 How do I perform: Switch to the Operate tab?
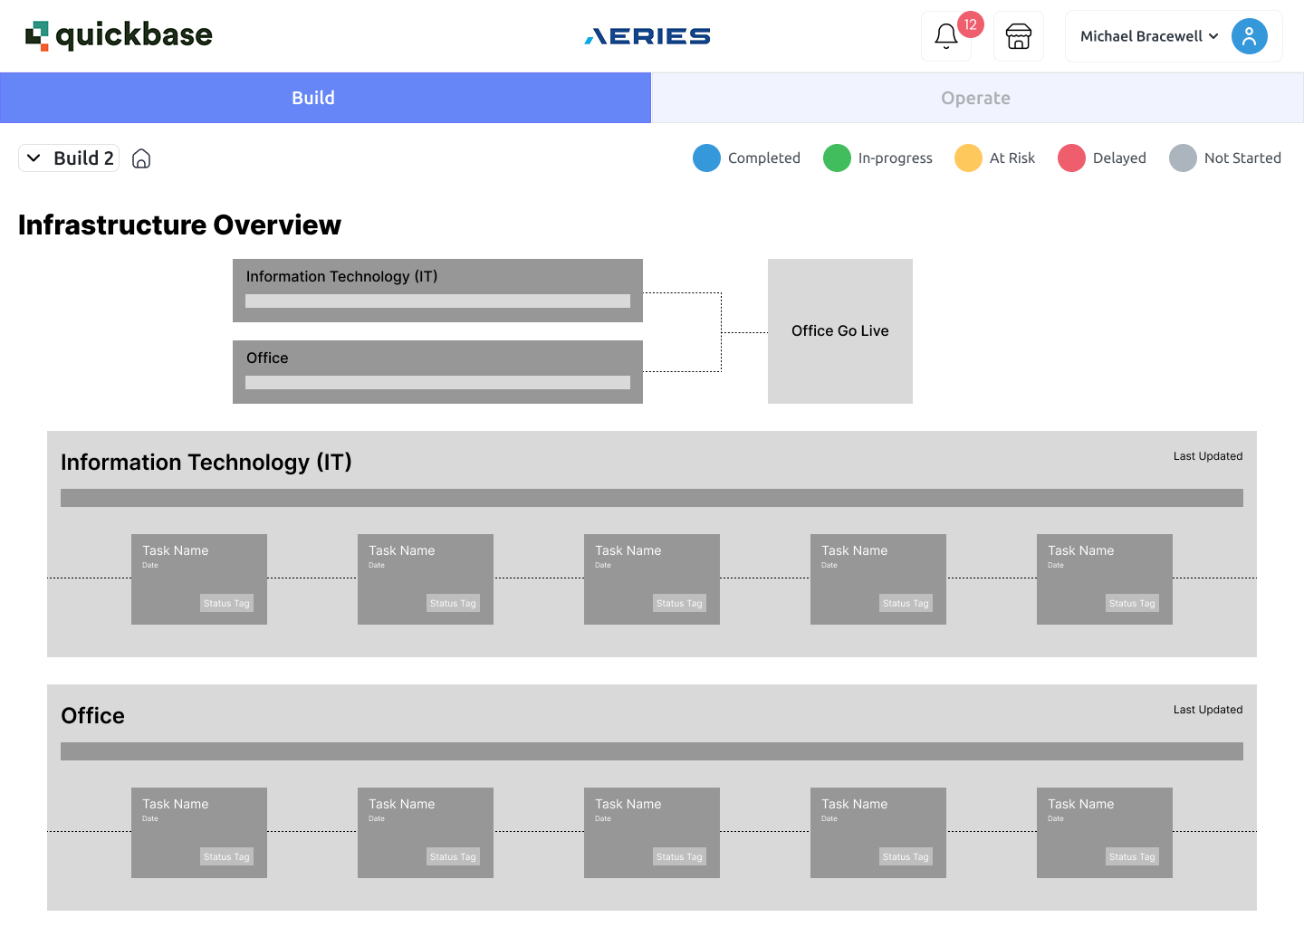coord(978,98)
